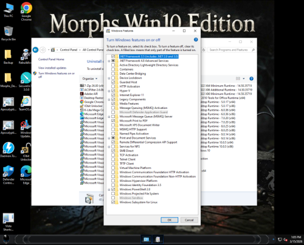This screenshot has width=304, height=245.
Task: Uncheck the Internet Explorer 11 checkbox
Action: [x=113, y=95]
